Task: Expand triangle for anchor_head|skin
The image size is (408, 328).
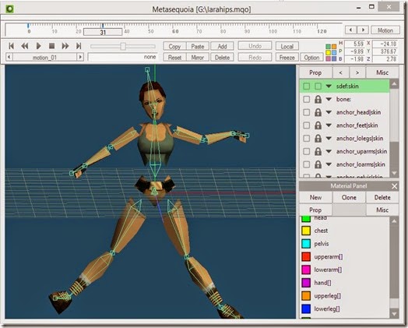Action: click(329, 112)
